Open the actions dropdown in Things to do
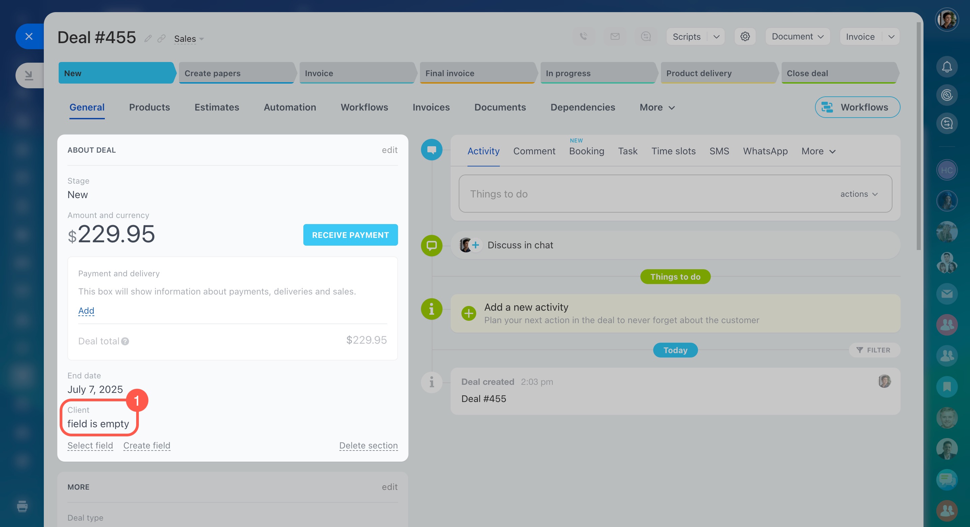The height and width of the screenshot is (527, 970). click(x=858, y=194)
